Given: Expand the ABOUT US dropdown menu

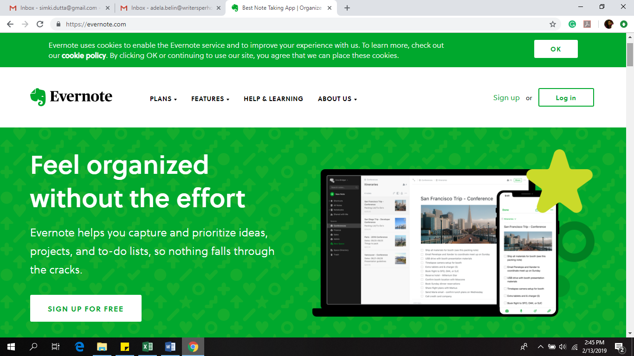Looking at the screenshot, I should pyautogui.click(x=337, y=99).
